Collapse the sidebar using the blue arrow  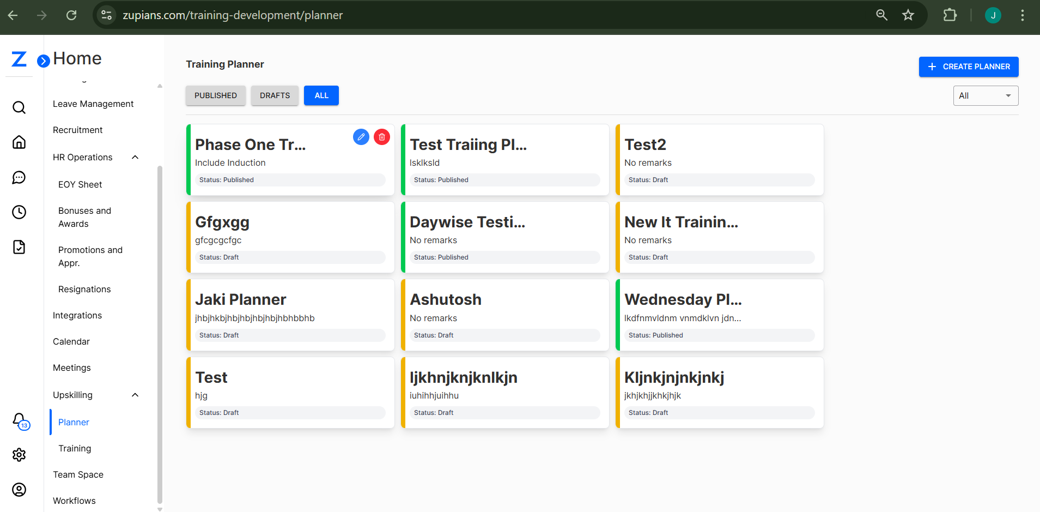click(42, 61)
